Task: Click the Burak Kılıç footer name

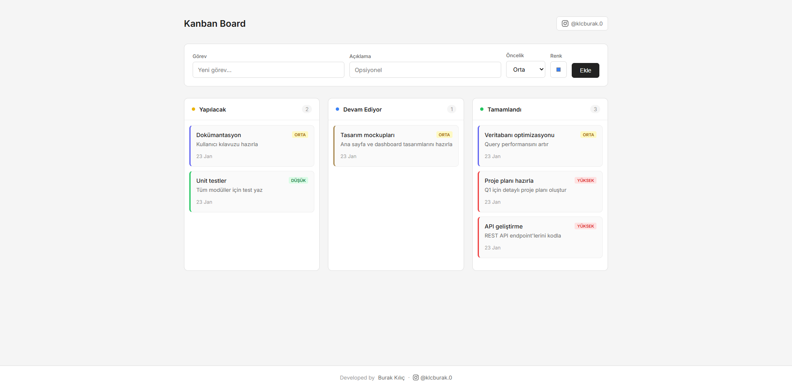Action: coord(391,377)
